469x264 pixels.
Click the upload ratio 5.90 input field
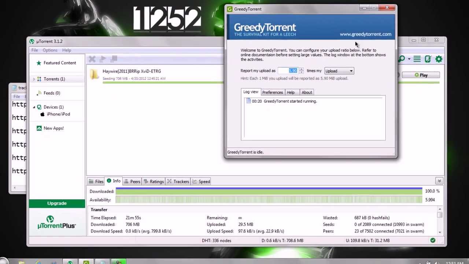click(288, 71)
